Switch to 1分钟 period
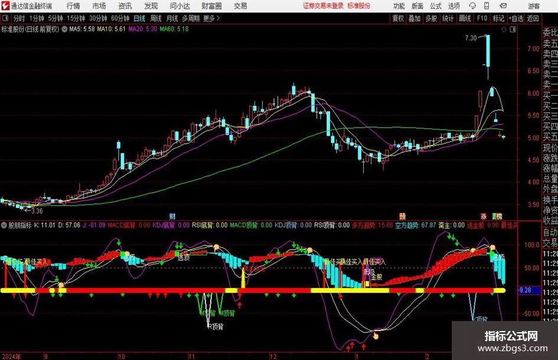Viewport: 558px width, 360px height. (37, 18)
